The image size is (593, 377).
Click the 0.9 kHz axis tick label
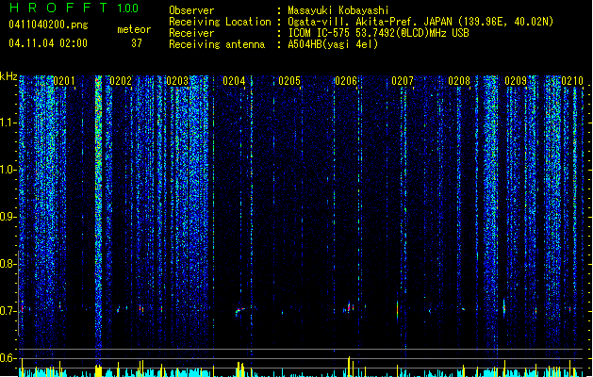pos(8,217)
